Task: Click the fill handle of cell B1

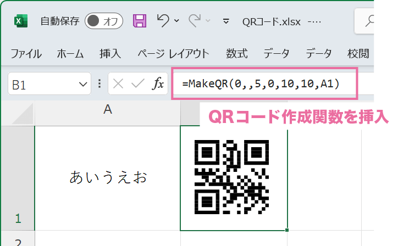Action: 287,230
